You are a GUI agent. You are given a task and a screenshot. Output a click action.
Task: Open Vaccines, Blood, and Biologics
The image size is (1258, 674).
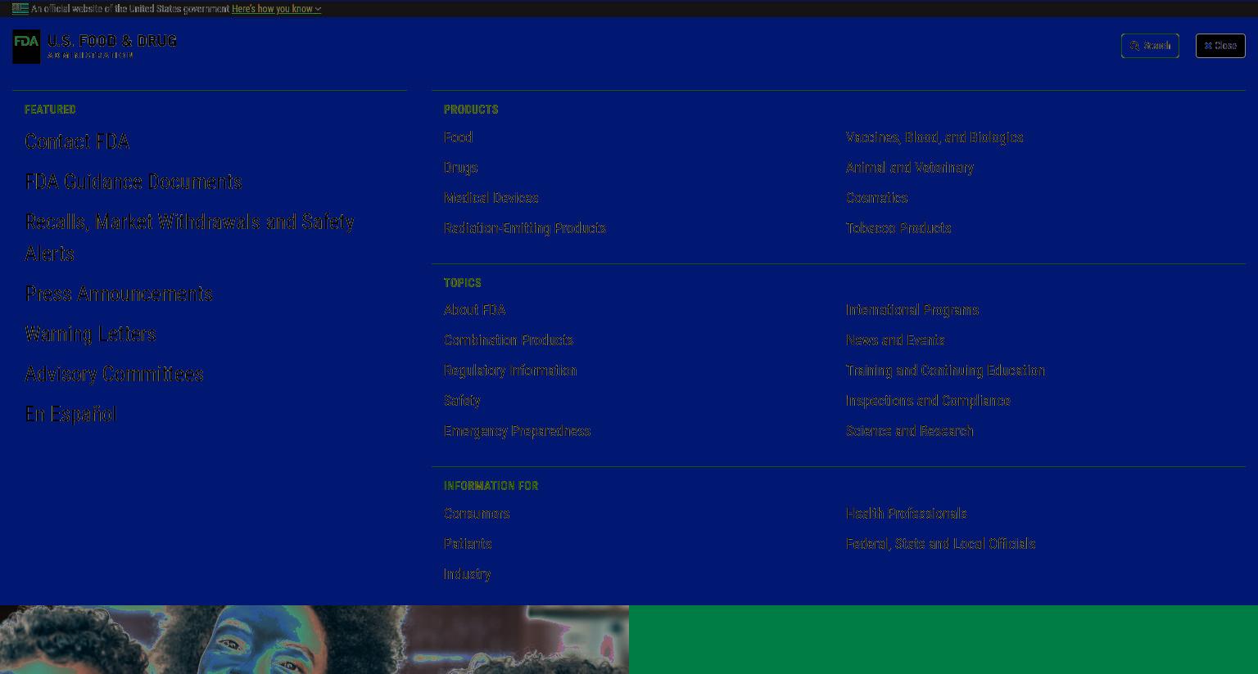tap(934, 137)
